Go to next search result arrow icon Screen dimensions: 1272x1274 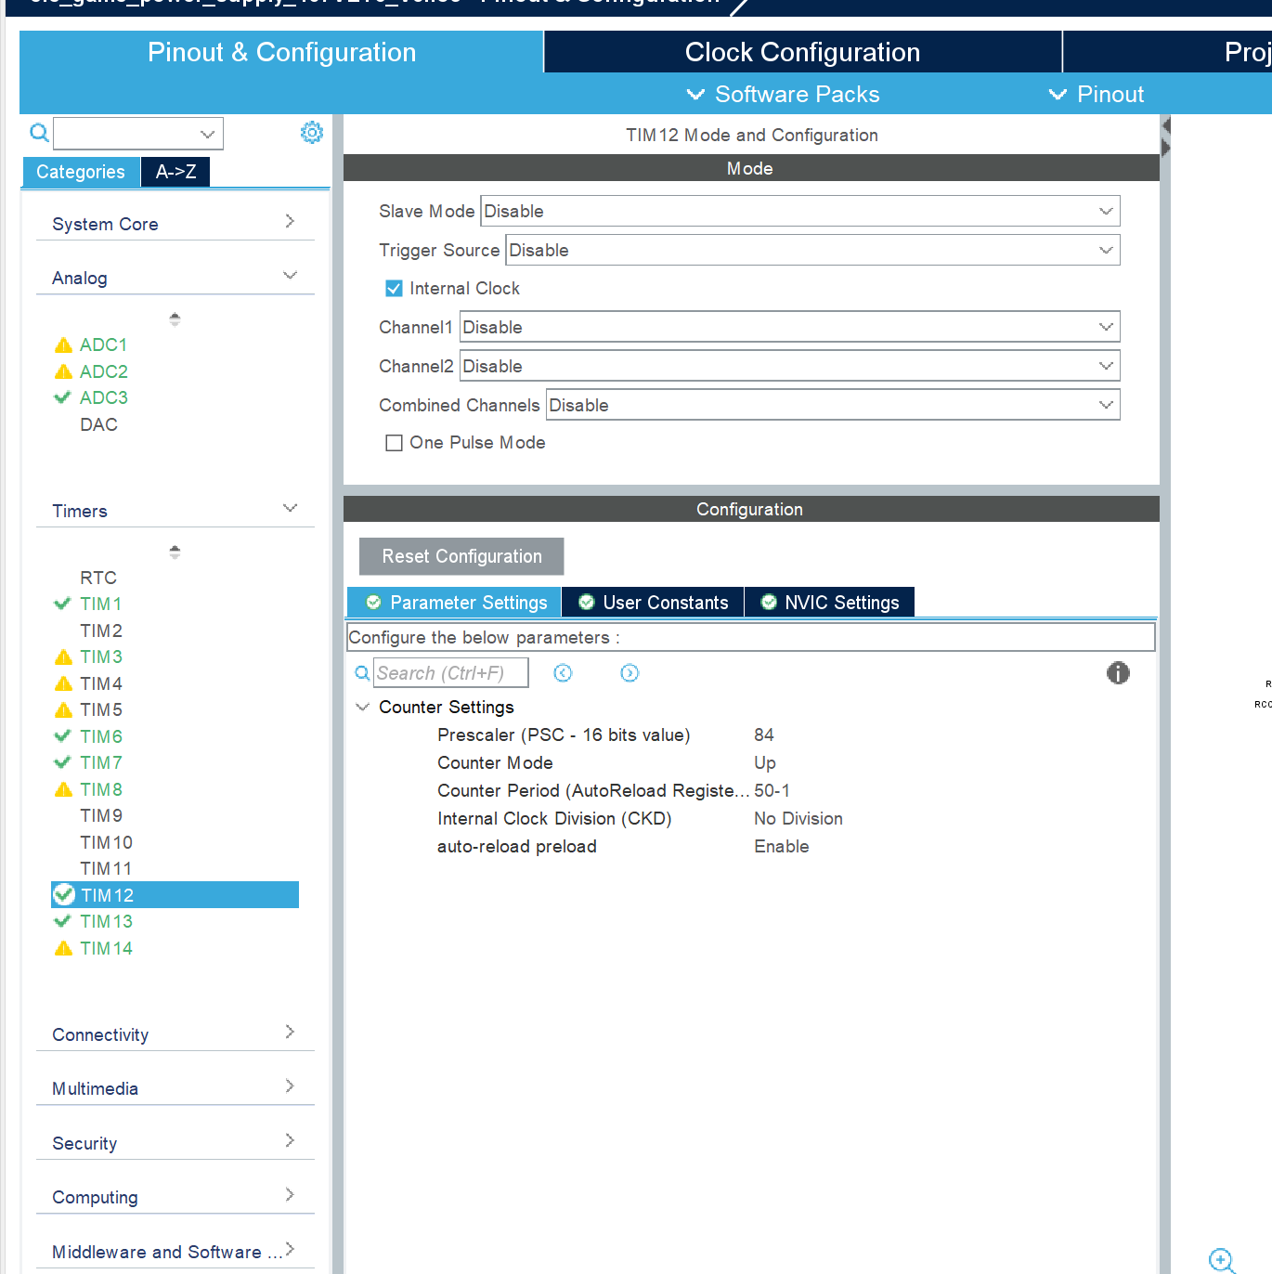tap(630, 673)
